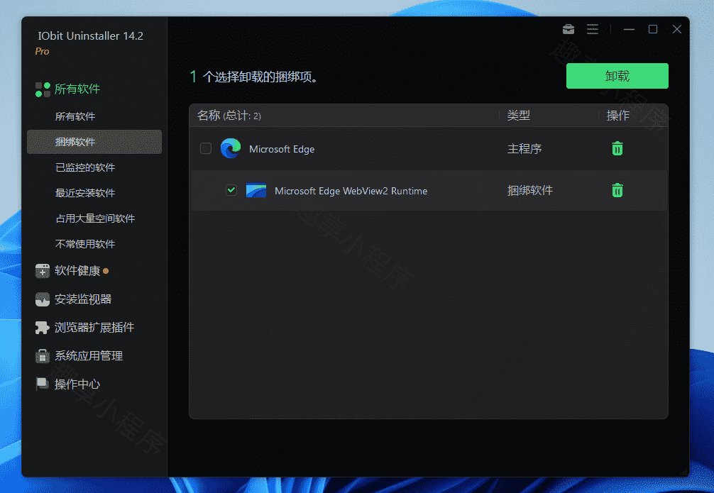714x493 pixels.
Task: Click the 类型 column header
Action: (x=519, y=116)
